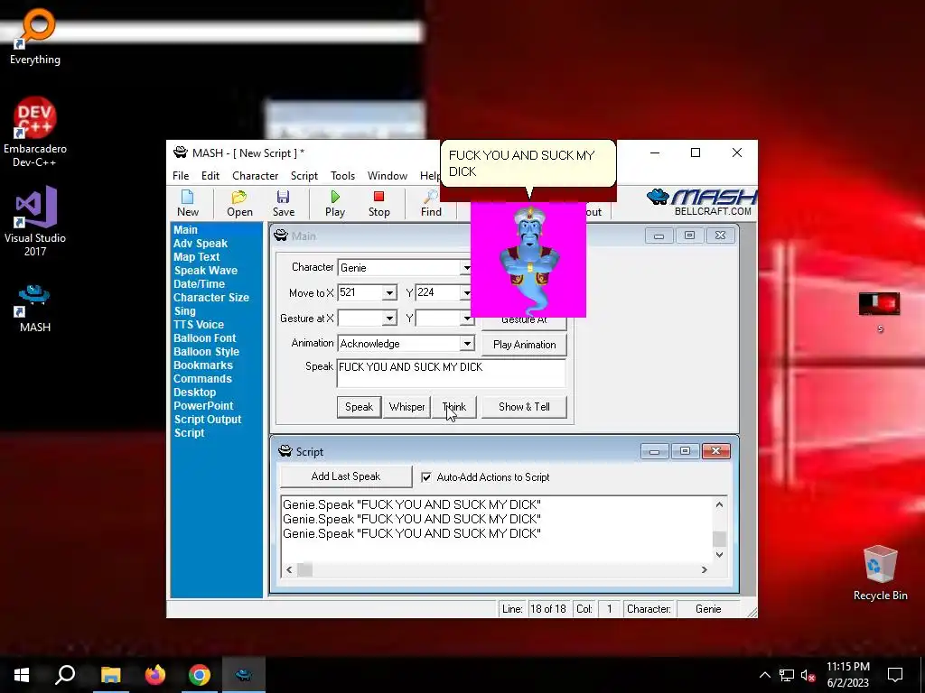Open the Recycle Bin

tap(880, 573)
